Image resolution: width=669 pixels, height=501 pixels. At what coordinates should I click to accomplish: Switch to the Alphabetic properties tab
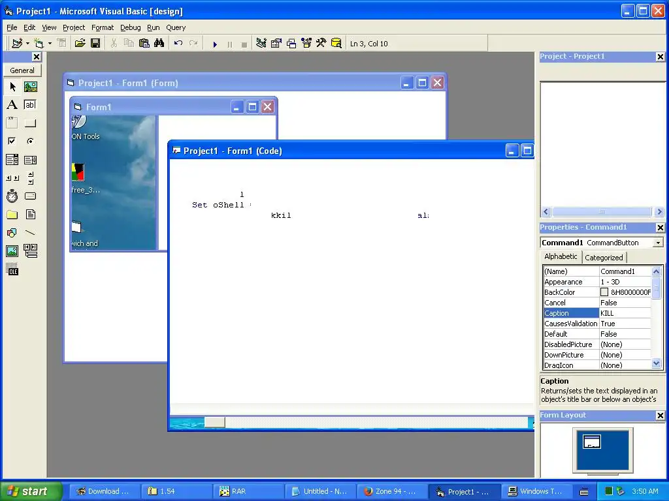(561, 256)
